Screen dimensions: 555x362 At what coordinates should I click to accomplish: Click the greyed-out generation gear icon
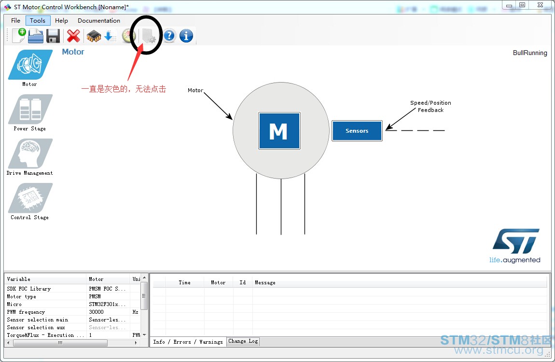[x=149, y=36]
